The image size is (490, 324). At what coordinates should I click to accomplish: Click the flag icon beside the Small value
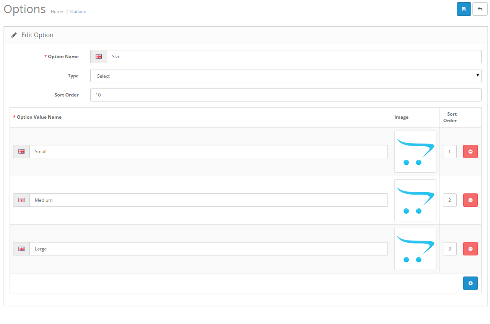pos(21,151)
